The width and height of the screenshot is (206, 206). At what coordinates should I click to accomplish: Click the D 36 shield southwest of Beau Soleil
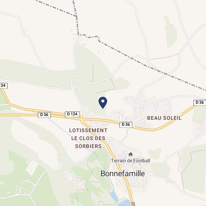pos(126,124)
